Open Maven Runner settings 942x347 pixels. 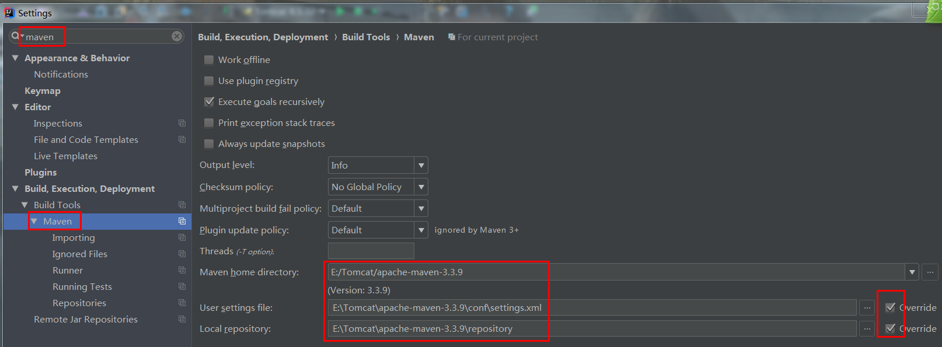tap(68, 270)
